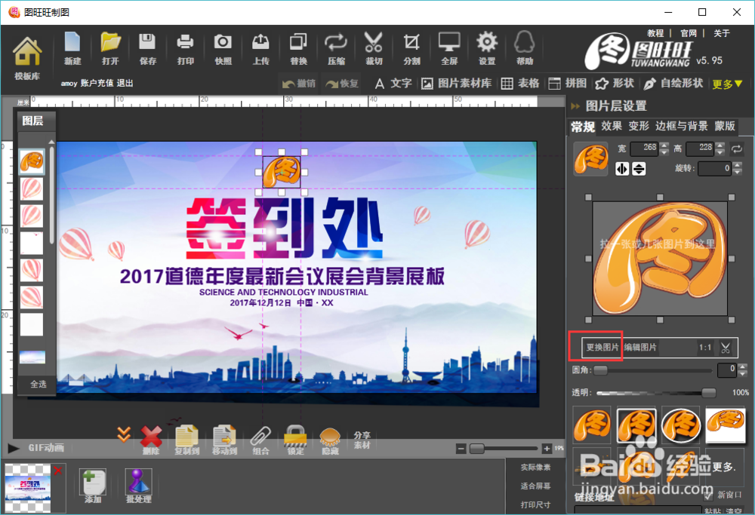This screenshot has height=515, width=755.
Task: Open the 教程 tutorial link
Action: [x=655, y=33]
